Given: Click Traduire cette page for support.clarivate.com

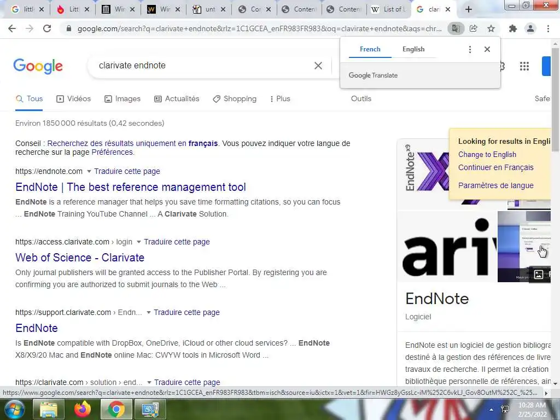Looking at the screenshot, I should tap(187, 312).
